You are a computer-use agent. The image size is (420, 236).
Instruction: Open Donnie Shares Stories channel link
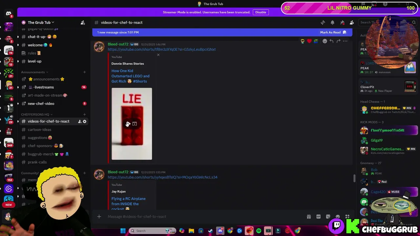128,64
